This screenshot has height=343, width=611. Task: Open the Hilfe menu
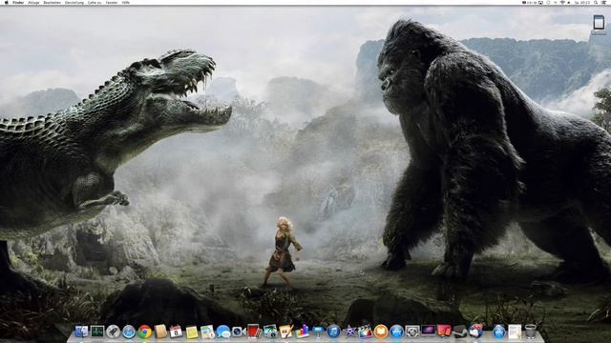point(125,2)
